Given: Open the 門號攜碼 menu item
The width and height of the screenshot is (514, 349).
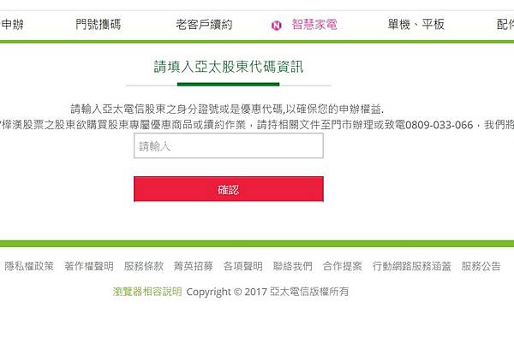Looking at the screenshot, I should (x=99, y=24).
